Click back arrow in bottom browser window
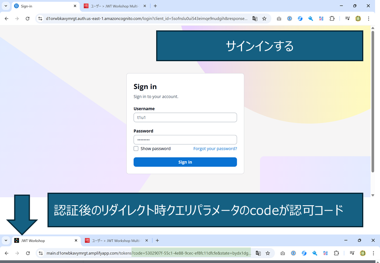The image size is (380, 263). [6, 253]
